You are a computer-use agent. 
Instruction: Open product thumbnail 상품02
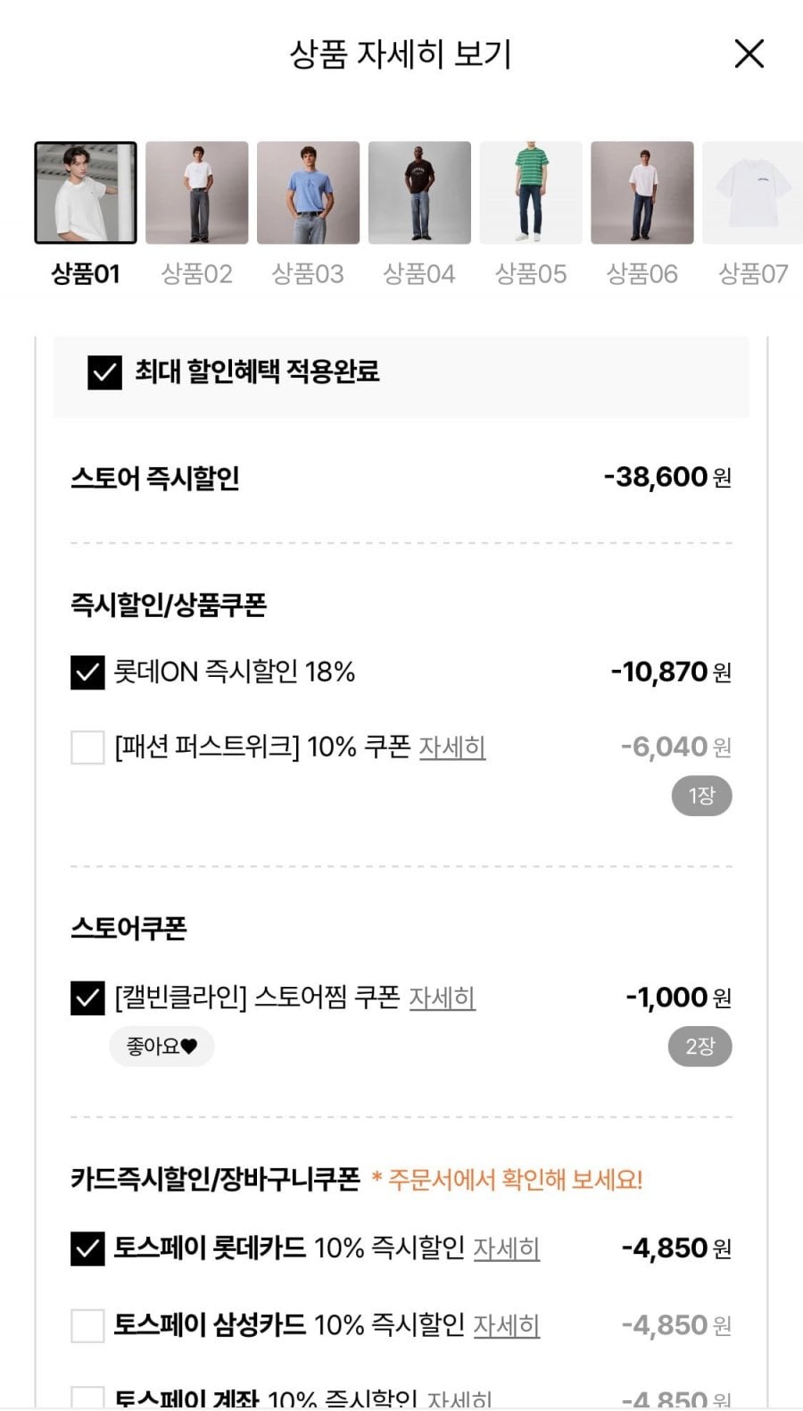[197, 193]
